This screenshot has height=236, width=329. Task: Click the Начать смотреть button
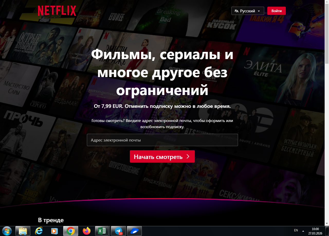tap(162, 156)
